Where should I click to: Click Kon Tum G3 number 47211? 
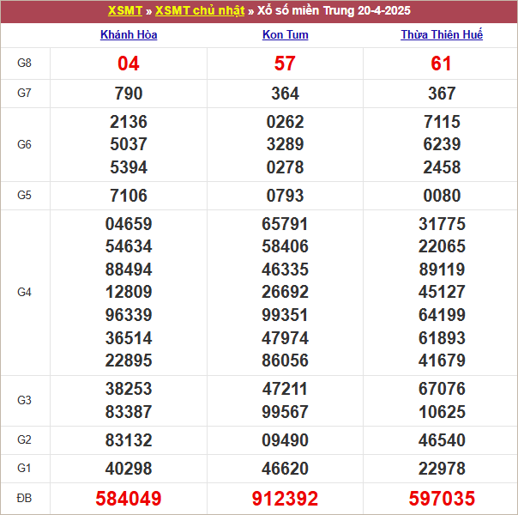[285, 389]
